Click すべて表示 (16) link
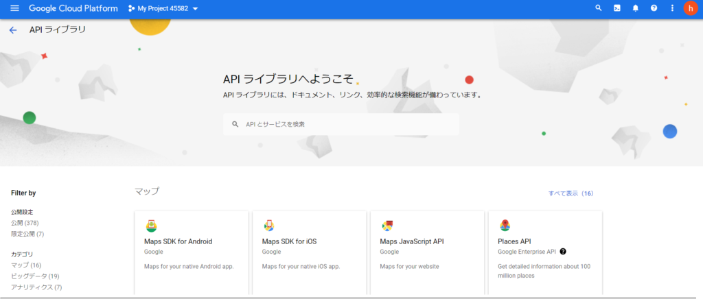This screenshot has height=299, width=703. point(571,193)
